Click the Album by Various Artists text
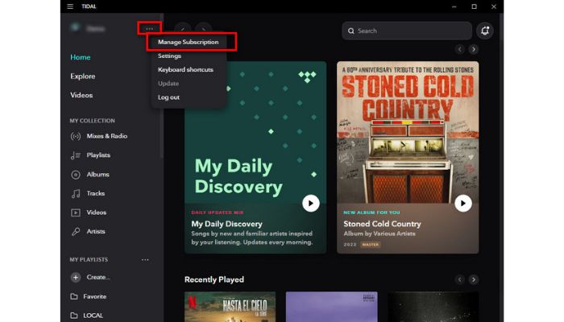The height and width of the screenshot is (322, 564). [x=379, y=233]
